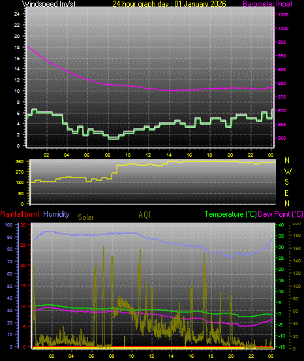Viewport: 304px width, 361px height.
Task: Click the 360 wind direction scale value
Action: tap(20, 161)
